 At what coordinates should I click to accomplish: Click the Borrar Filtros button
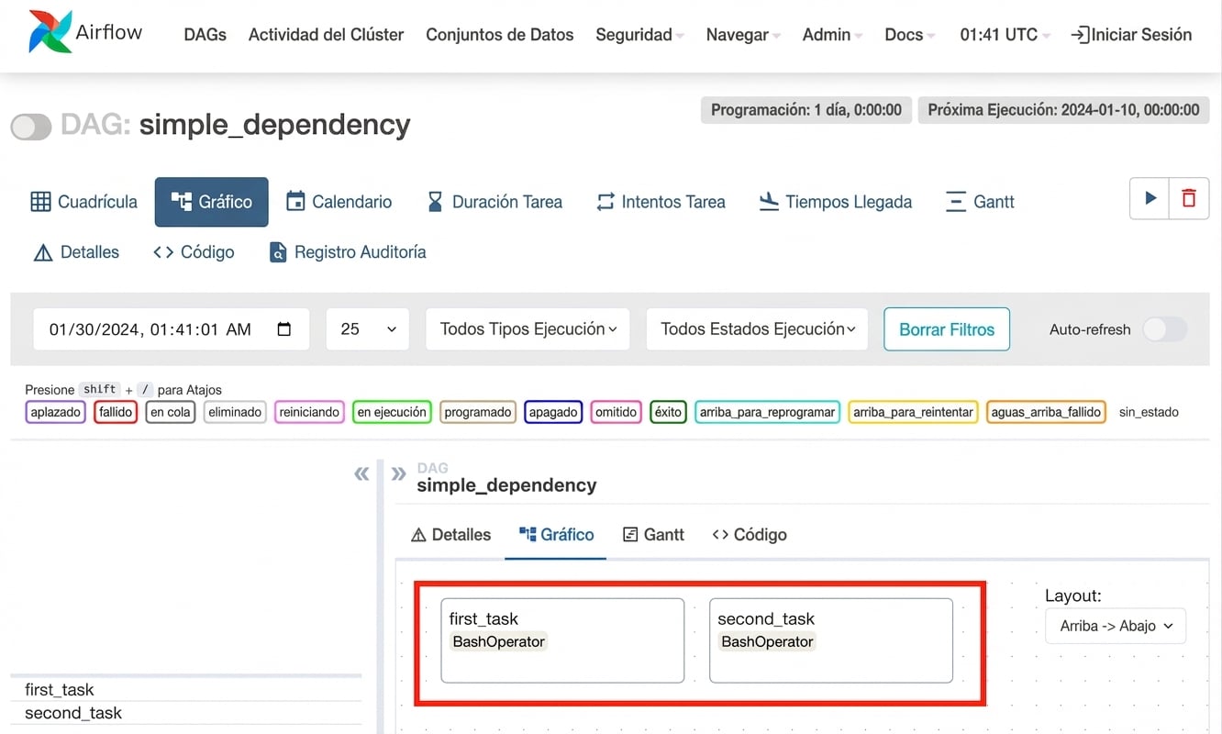click(946, 329)
